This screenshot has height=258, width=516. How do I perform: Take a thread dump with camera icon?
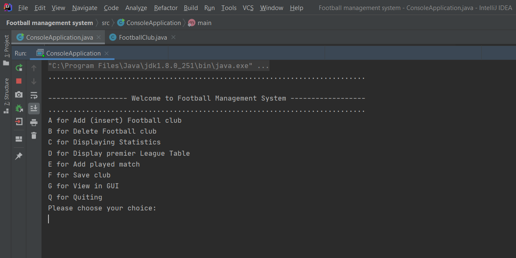19,95
